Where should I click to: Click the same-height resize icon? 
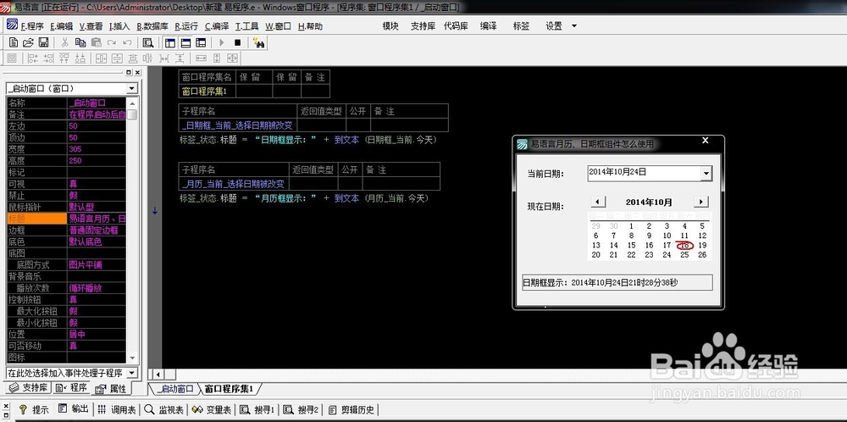[217, 58]
